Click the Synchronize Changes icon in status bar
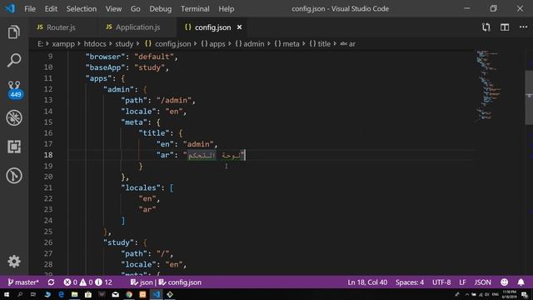 click(51, 282)
